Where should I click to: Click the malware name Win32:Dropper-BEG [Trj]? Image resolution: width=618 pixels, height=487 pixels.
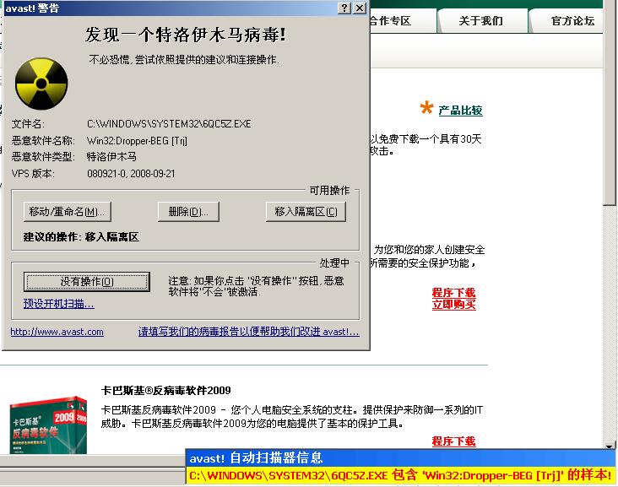pos(137,141)
